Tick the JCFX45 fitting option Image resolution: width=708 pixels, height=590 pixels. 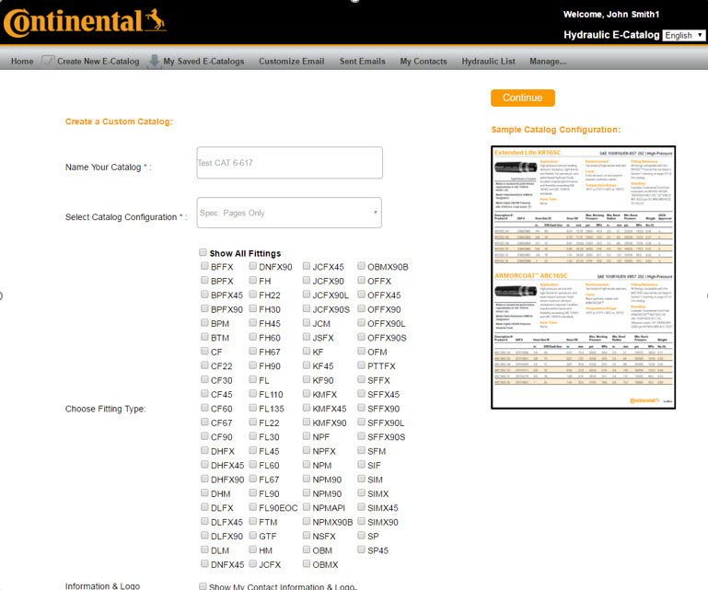tap(306, 267)
